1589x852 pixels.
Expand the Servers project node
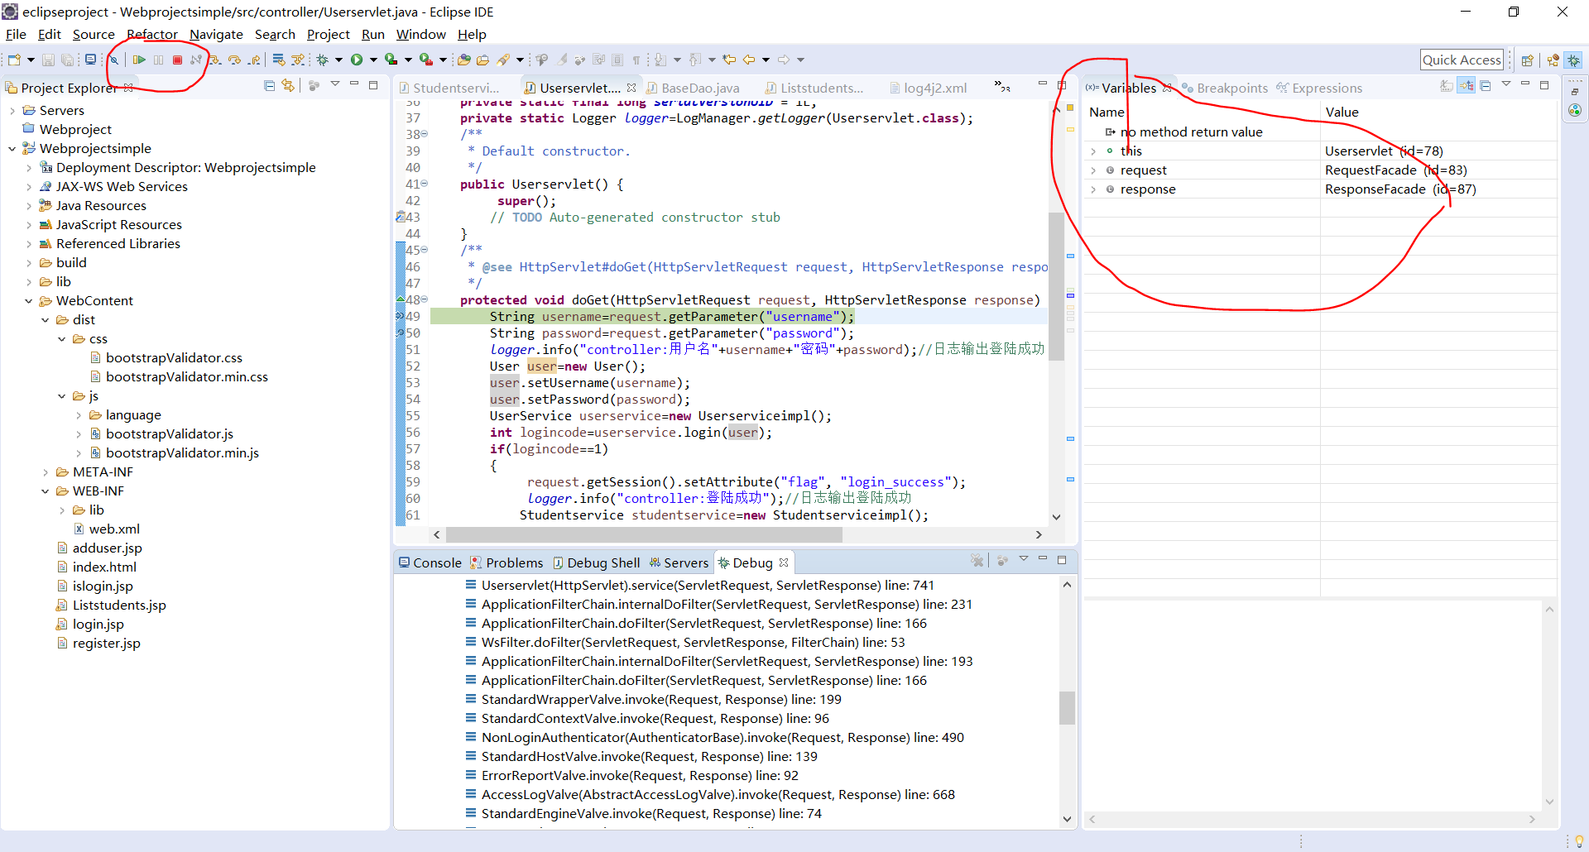(x=12, y=111)
